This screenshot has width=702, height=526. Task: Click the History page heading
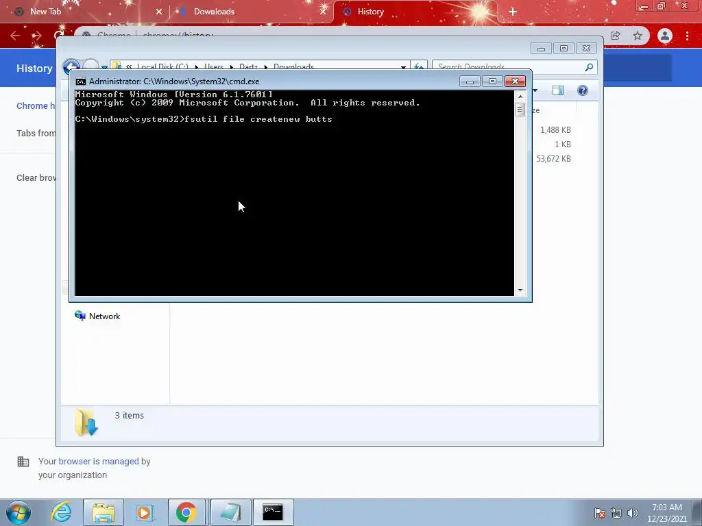click(x=34, y=68)
